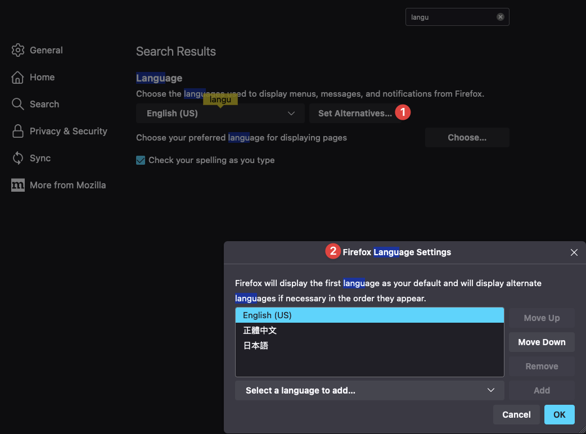Click the Privacy & Security lock icon

point(18,131)
